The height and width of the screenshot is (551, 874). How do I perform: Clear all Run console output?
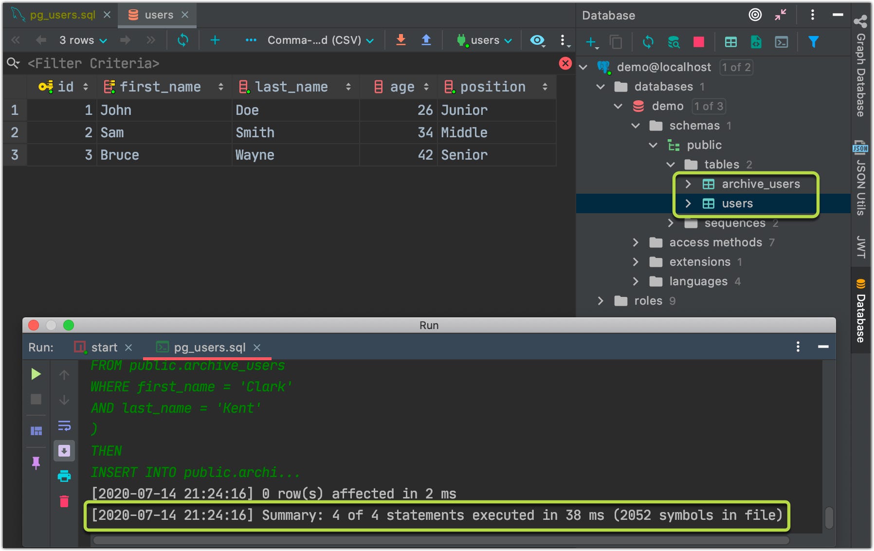(64, 501)
